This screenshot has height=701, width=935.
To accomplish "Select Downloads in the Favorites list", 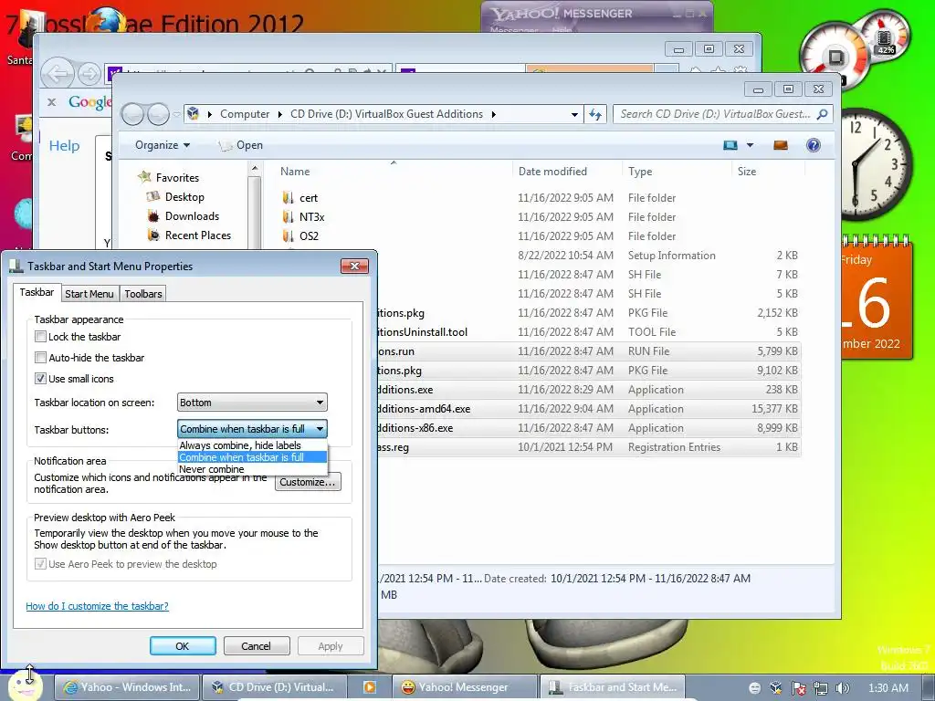I will tap(192, 215).
